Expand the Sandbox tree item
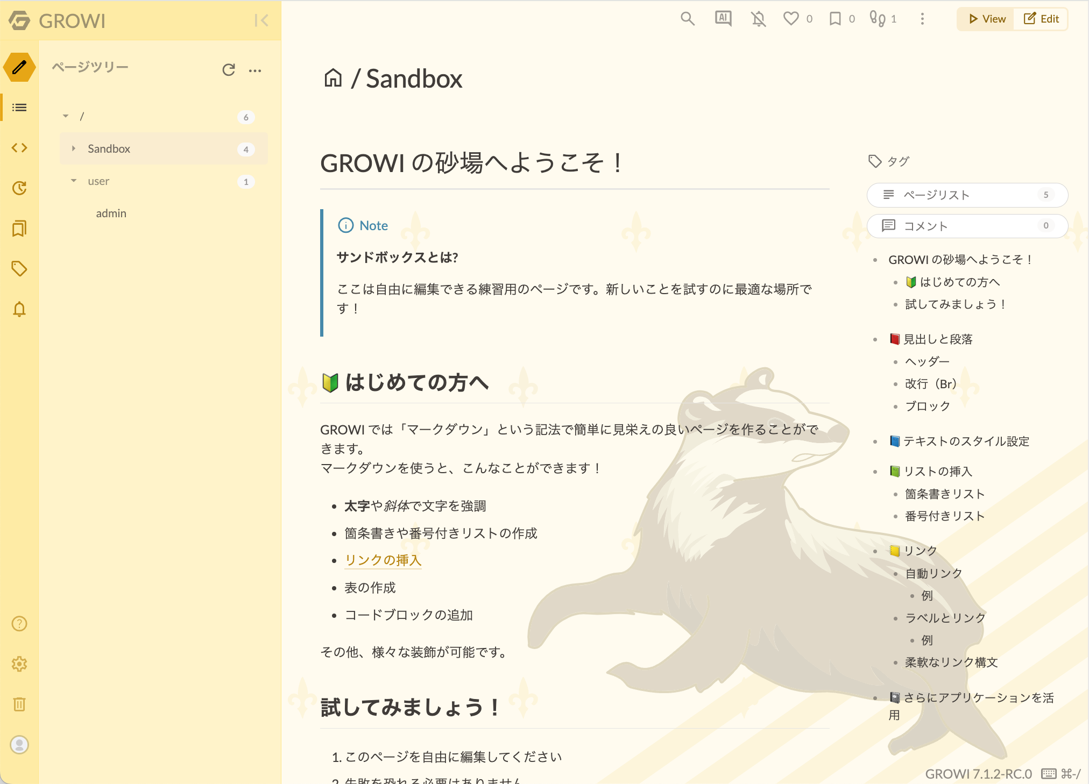 74,148
